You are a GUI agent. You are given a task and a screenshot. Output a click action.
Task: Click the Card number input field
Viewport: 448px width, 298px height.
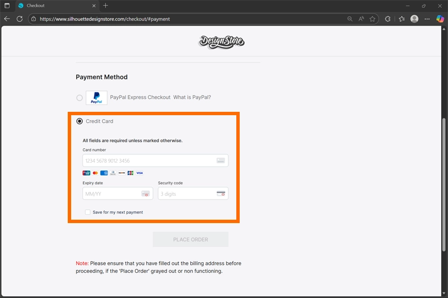point(148,161)
